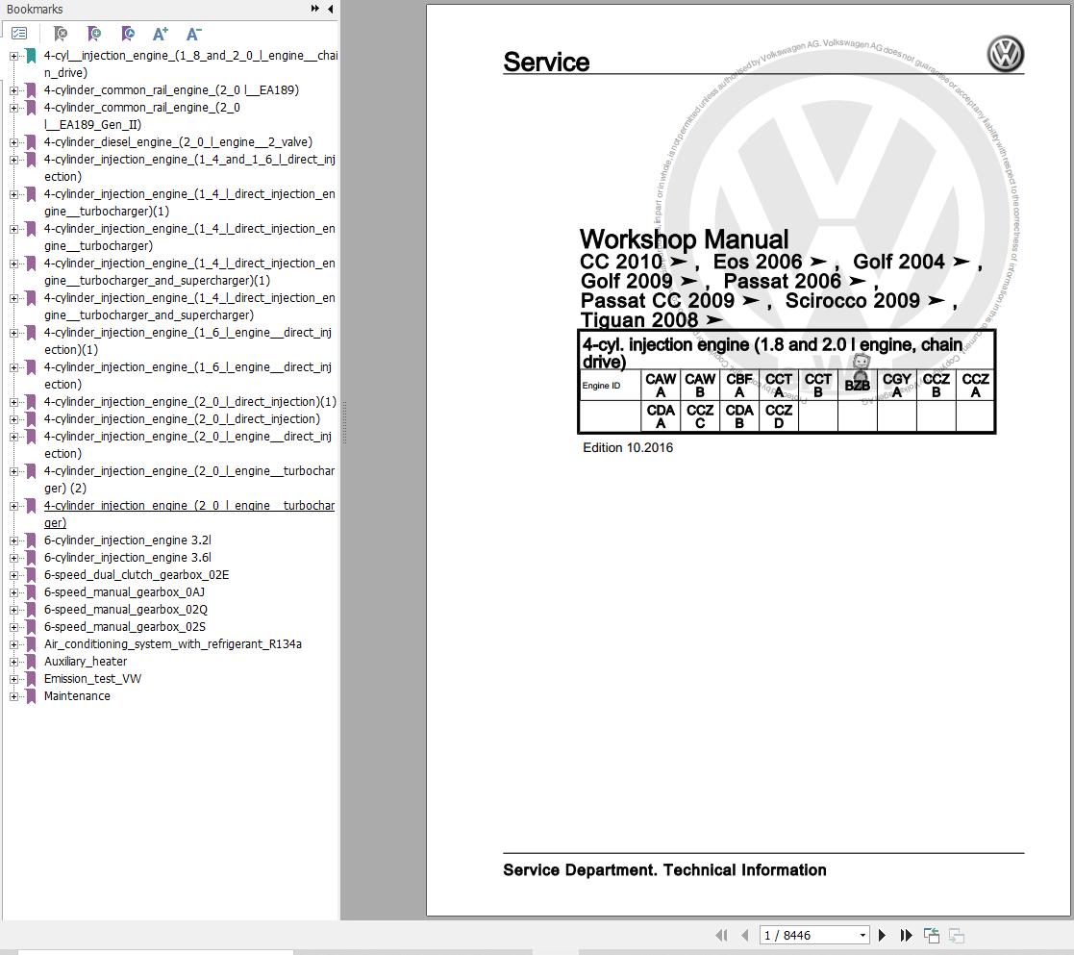The height and width of the screenshot is (955, 1074).
Task: Expand the 6-speed_manual_gearbox_02Q bookmark
Action: point(13,610)
